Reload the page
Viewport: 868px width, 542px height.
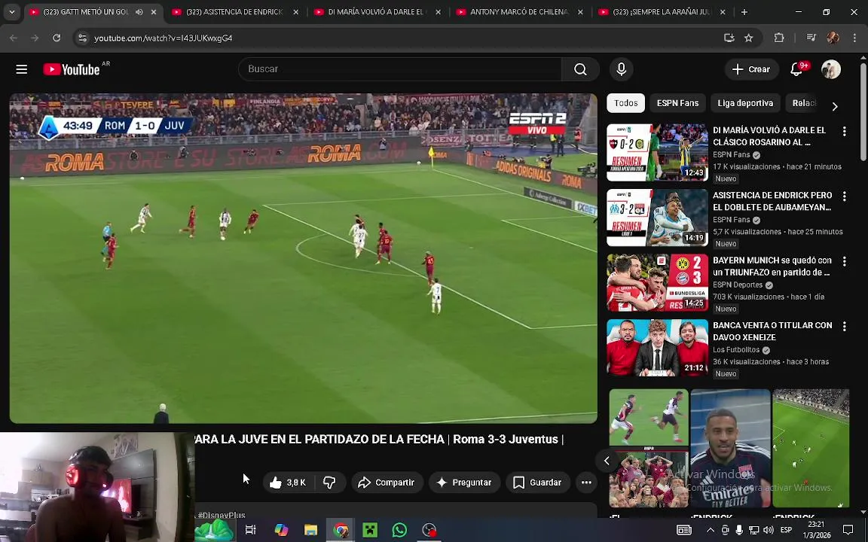(57, 38)
